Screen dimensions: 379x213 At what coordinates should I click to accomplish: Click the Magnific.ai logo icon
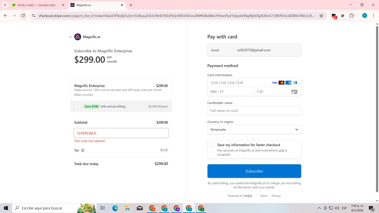(78, 37)
